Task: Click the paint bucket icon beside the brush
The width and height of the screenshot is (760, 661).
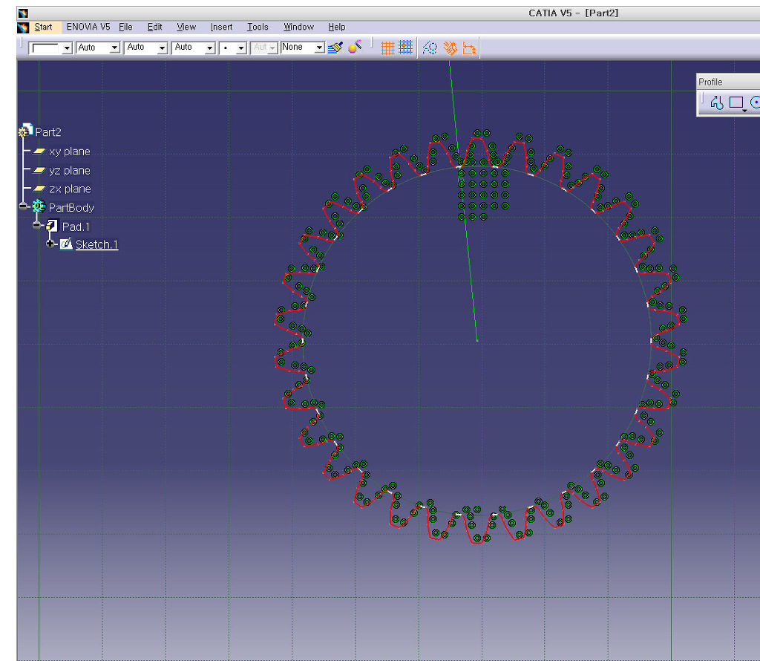Action: point(355,48)
